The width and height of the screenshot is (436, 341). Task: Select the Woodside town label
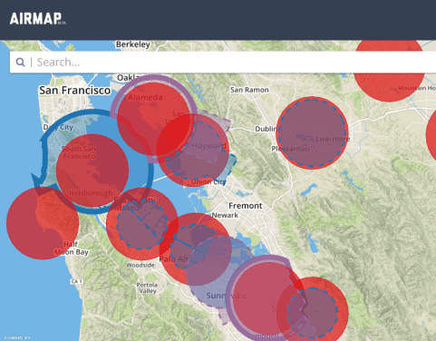tap(140, 265)
